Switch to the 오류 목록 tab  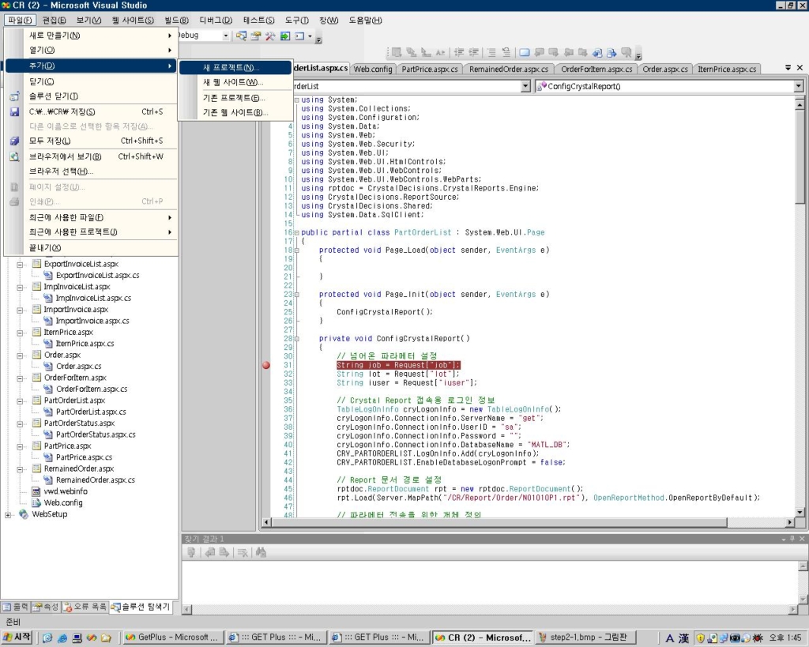click(x=85, y=607)
